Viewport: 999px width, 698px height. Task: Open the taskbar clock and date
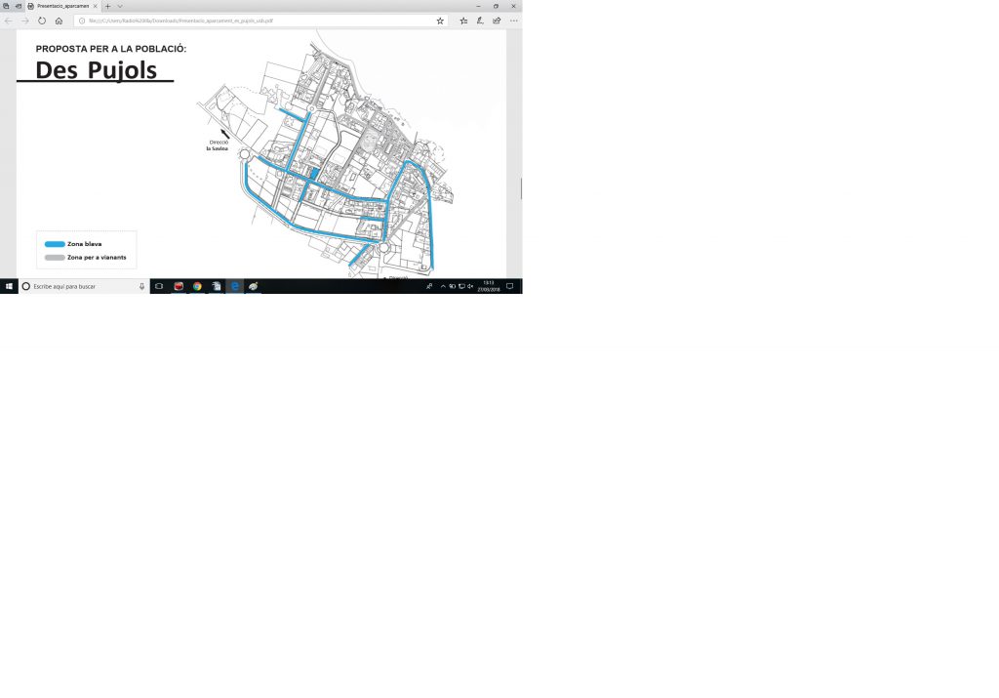[x=489, y=286]
